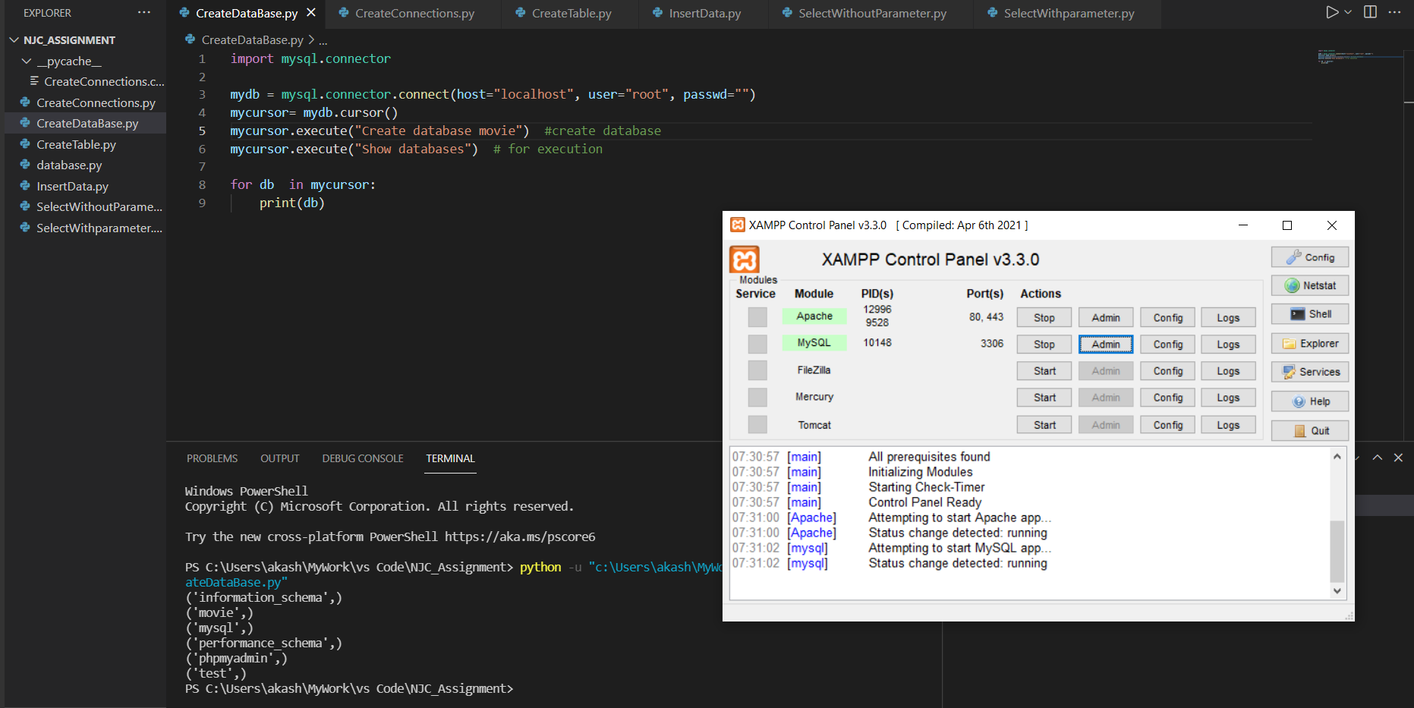The height and width of the screenshot is (708, 1414).
Task: Open XAMPP Services button
Action: tap(1310, 372)
